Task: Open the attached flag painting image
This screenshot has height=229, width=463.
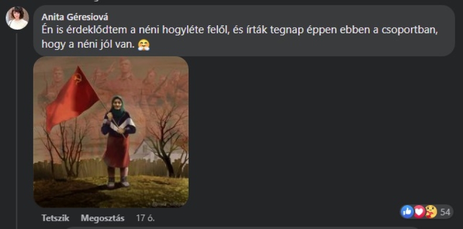Action: [x=111, y=132]
